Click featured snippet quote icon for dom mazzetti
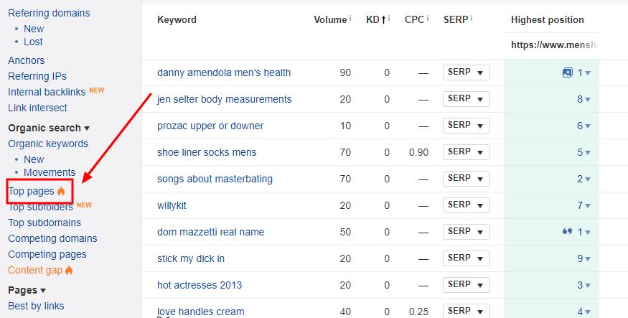This screenshot has width=628, height=318. (x=568, y=232)
